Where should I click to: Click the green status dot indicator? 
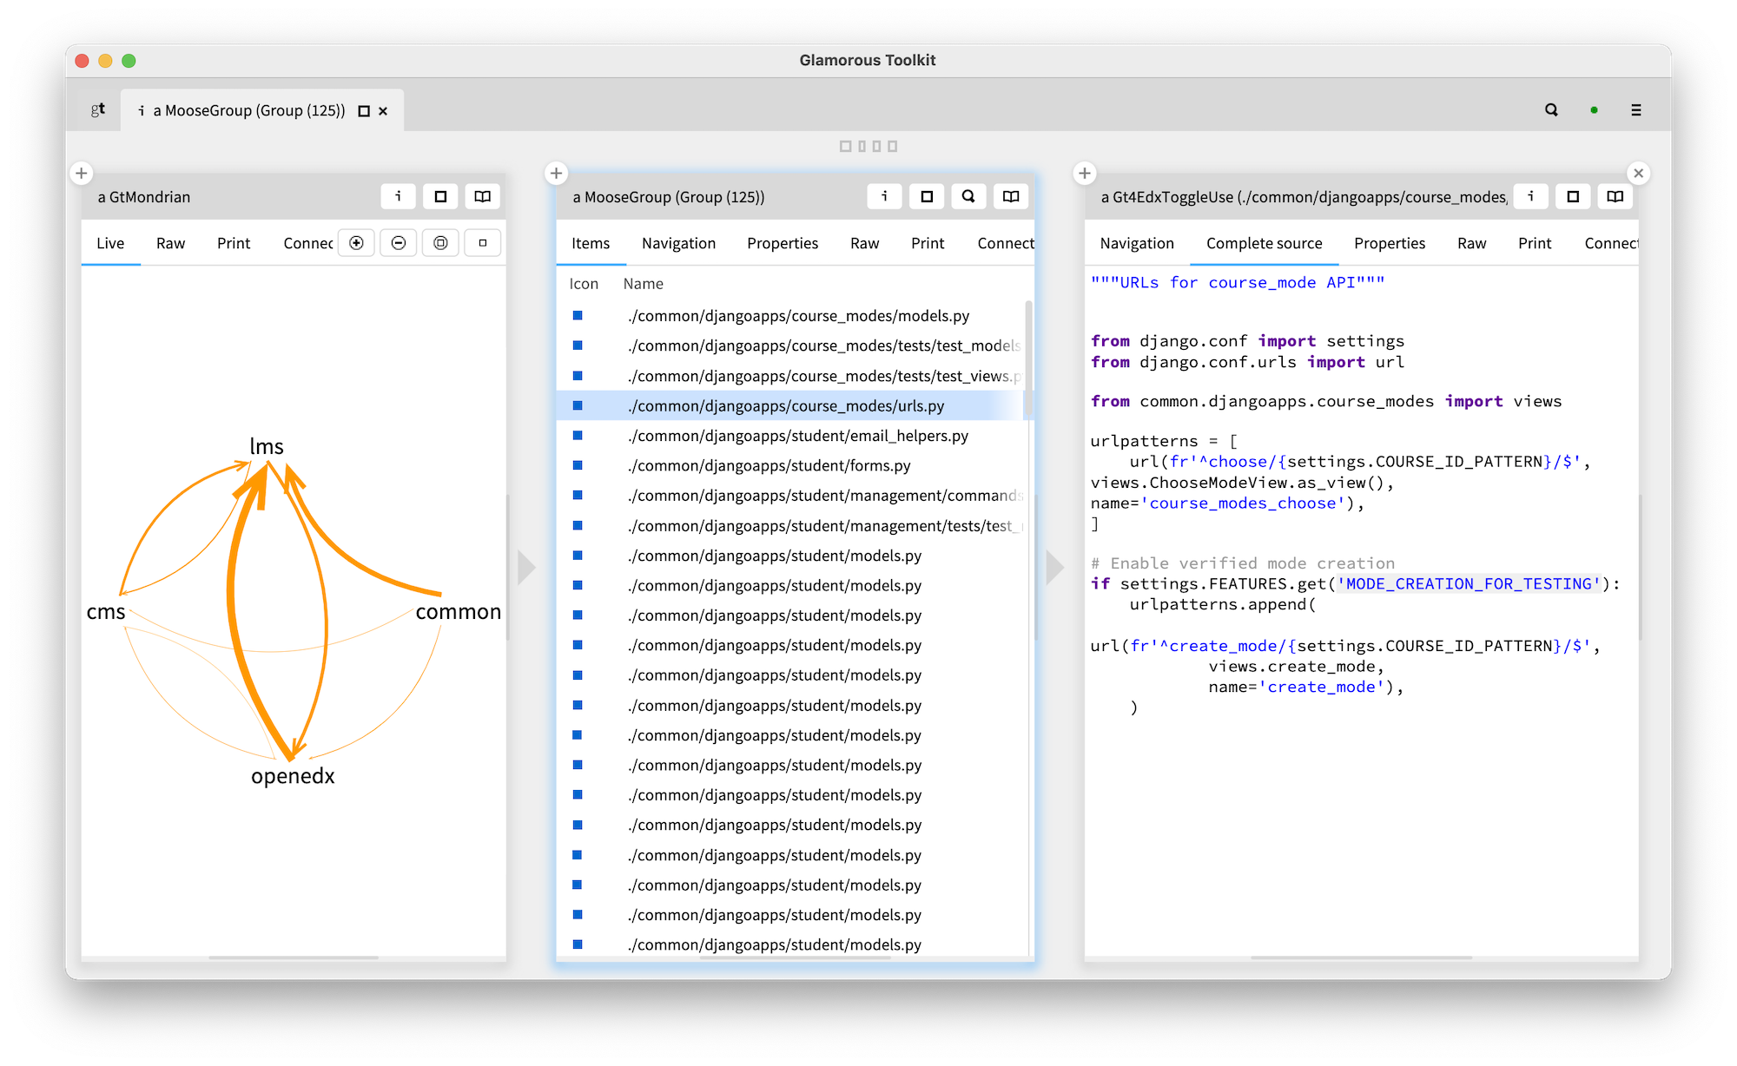point(1594,110)
